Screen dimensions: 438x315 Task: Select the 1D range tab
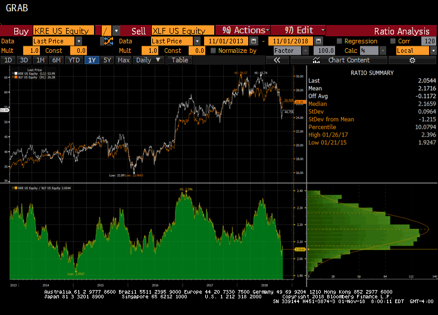click(x=8, y=60)
